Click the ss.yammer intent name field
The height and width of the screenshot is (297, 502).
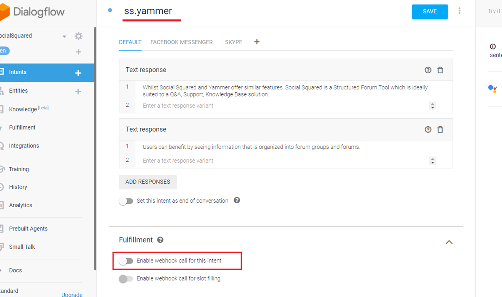click(148, 11)
